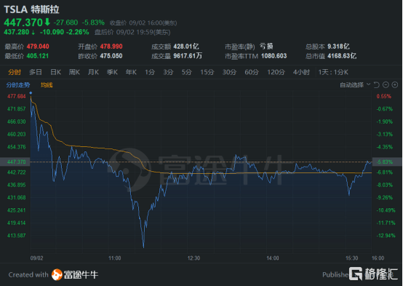Click the zoom out minus icon
Image resolution: width=403 pixels, height=286 pixels.
click(386, 84)
